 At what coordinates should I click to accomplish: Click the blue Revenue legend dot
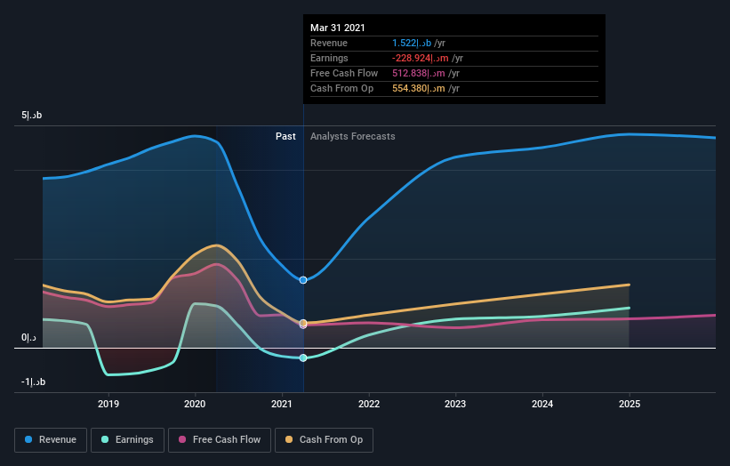pyautogui.click(x=28, y=439)
